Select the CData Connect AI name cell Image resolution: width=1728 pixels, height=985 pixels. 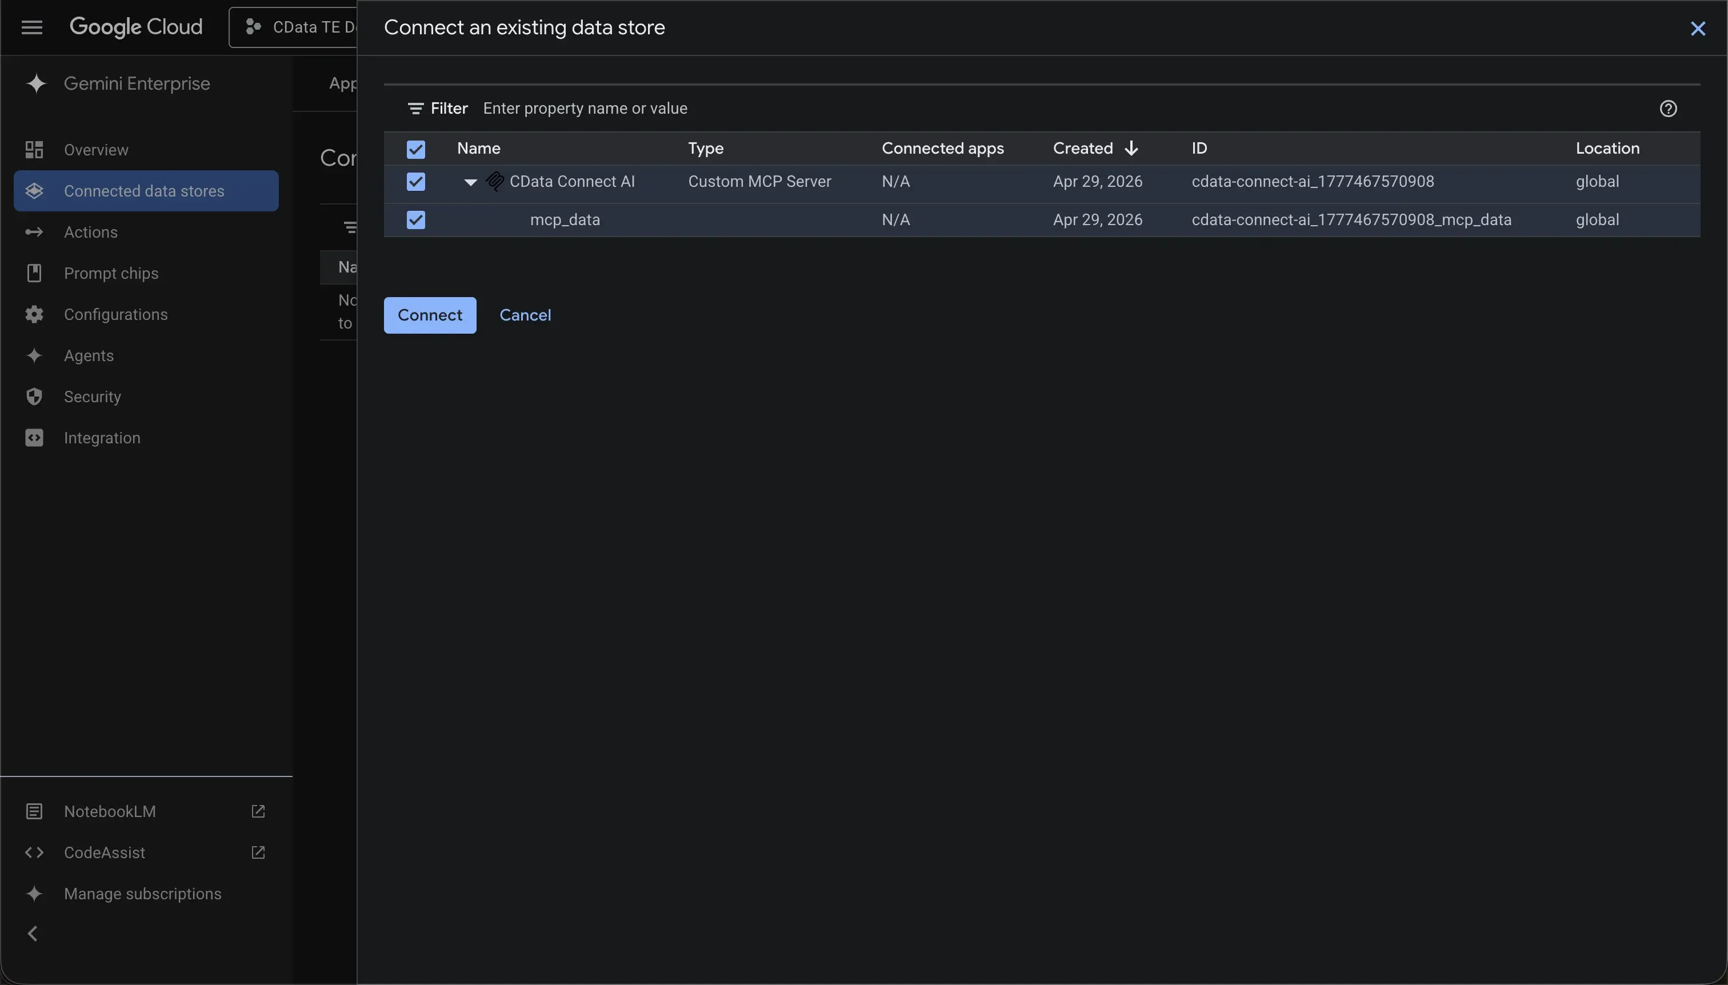pyautogui.click(x=572, y=181)
